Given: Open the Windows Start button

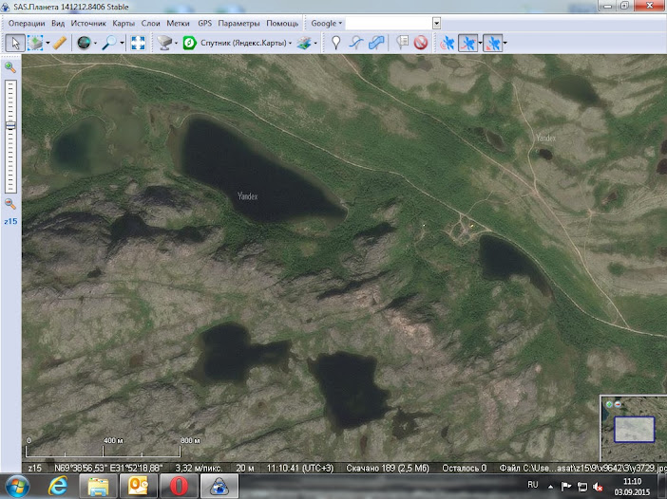Looking at the screenshot, I should coord(16,487).
